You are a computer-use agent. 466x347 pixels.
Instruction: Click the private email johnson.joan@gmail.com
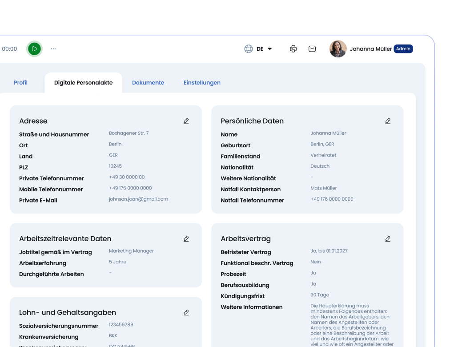(138, 199)
